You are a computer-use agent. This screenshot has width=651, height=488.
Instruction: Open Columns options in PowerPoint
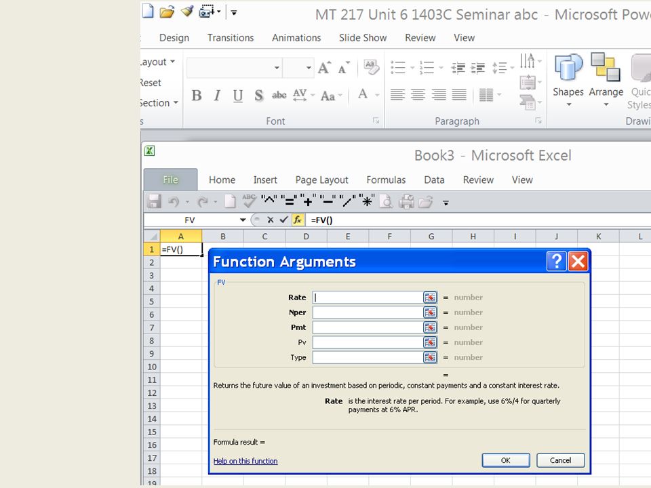pyautogui.click(x=490, y=95)
